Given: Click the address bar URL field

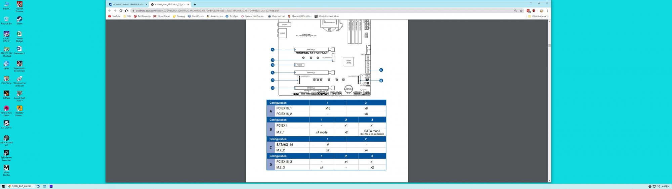Looking at the screenshot, I should (302, 11).
